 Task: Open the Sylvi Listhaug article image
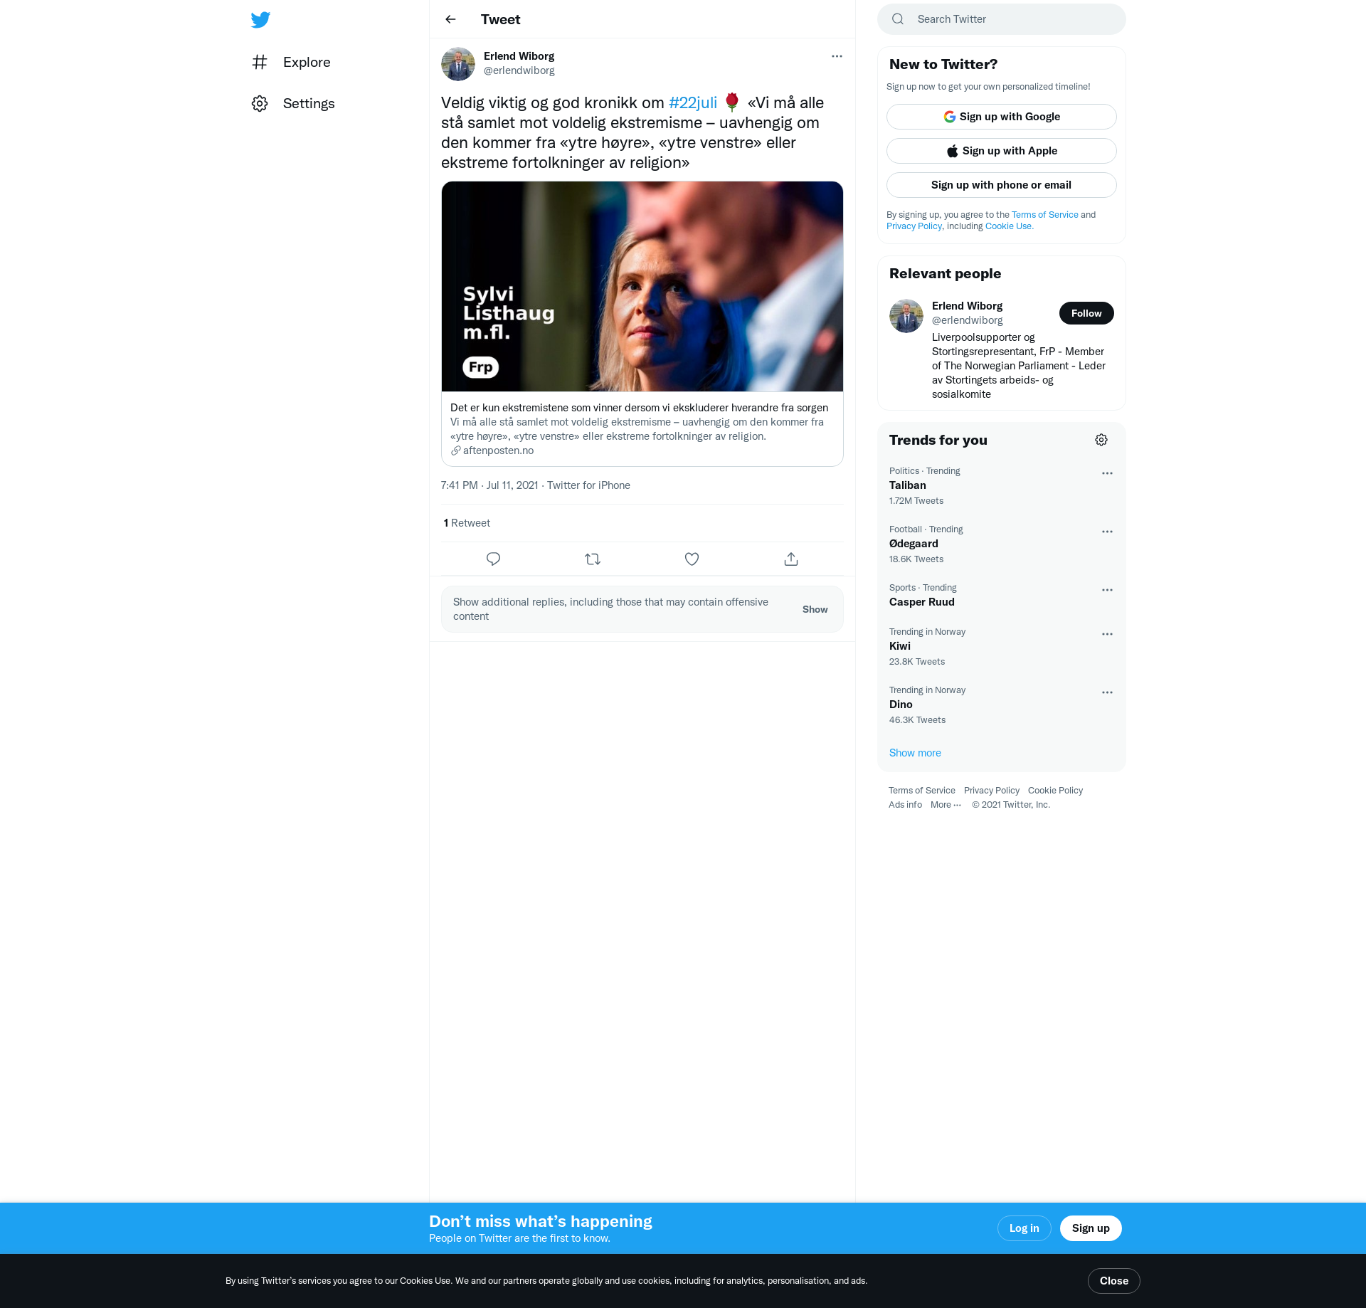[642, 286]
